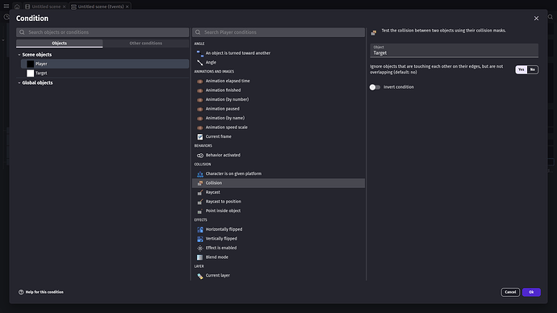Click the Effect is enabled icon

[x=200, y=248]
